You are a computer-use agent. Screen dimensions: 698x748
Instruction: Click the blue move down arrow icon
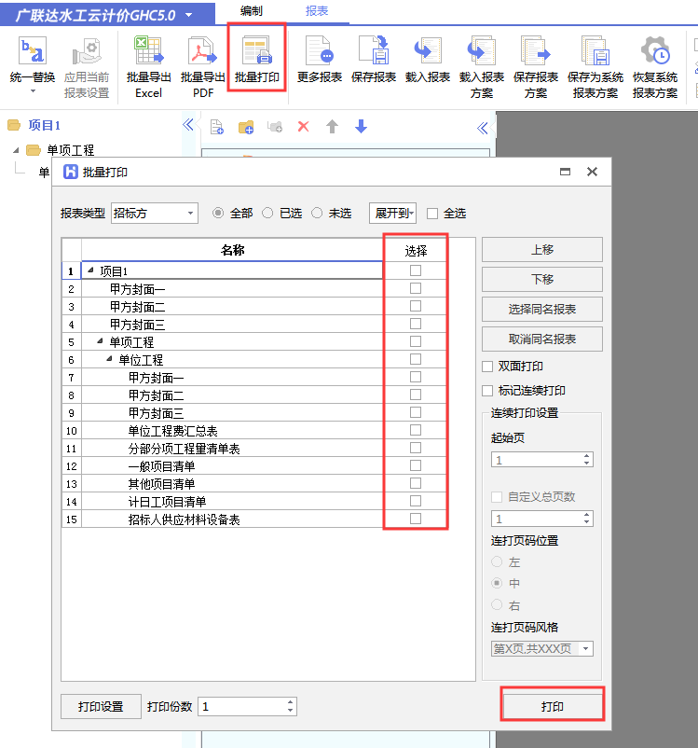[x=362, y=127]
